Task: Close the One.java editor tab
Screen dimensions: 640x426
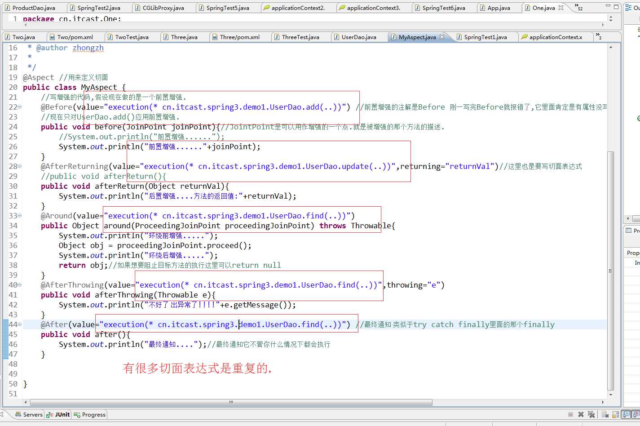Action: tap(561, 8)
